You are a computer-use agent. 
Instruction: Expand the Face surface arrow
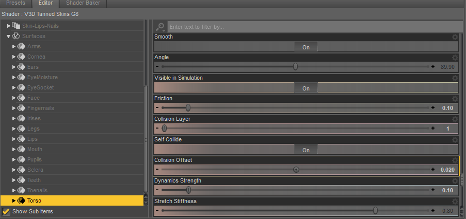coord(13,98)
